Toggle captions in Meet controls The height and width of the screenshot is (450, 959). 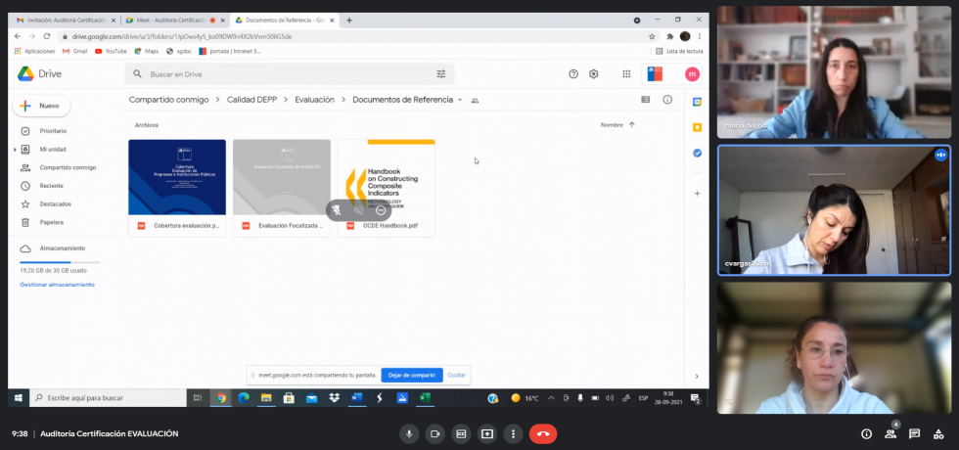[461, 433]
